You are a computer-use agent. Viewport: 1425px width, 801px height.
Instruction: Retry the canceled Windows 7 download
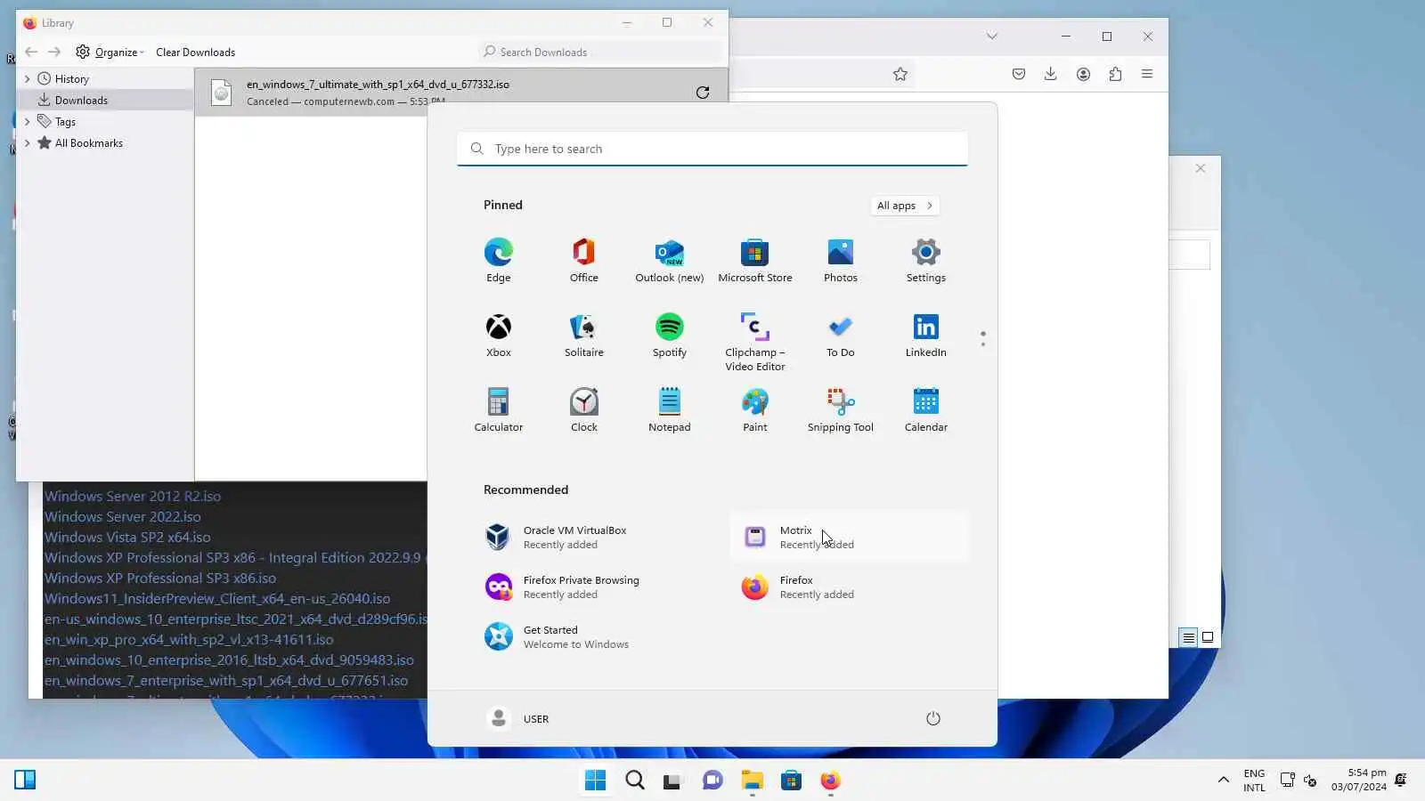click(703, 93)
